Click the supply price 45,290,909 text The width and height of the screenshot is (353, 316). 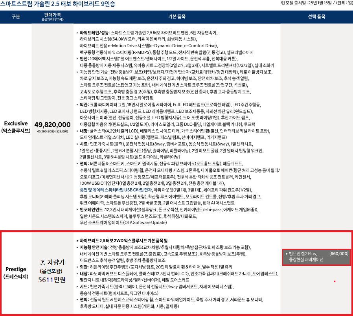[x=53, y=131]
